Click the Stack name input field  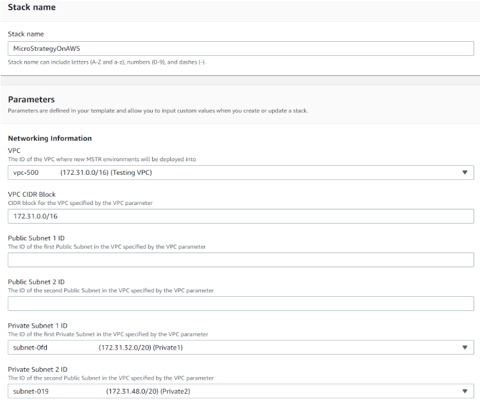241,48
